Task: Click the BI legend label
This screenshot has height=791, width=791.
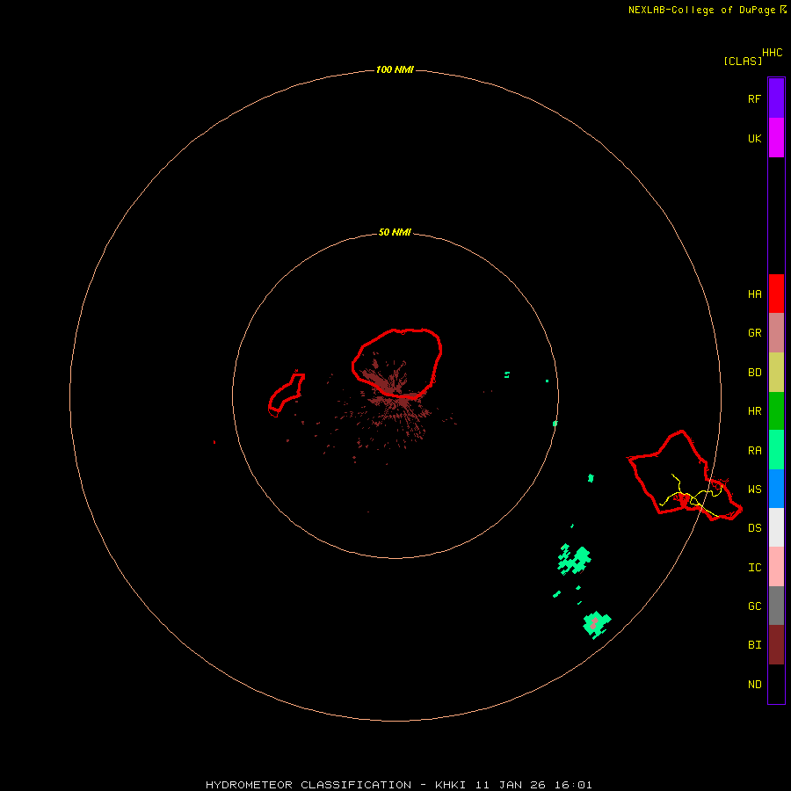Action: 754,645
